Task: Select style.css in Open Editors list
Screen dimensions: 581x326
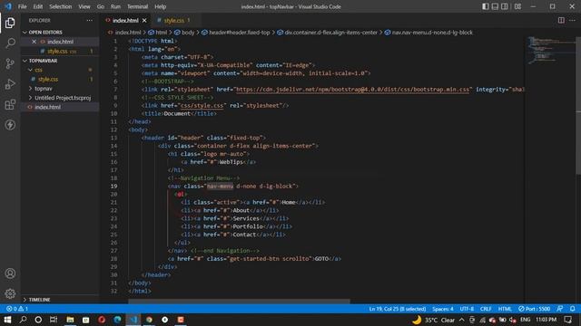Action: click(x=57, y=52)
